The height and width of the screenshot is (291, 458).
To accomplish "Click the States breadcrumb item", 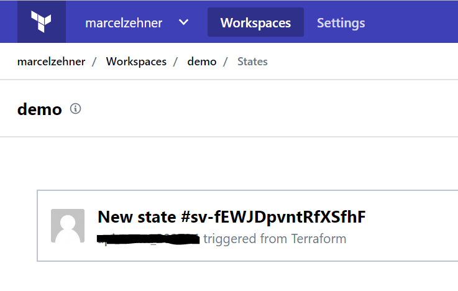I will pos(252,62).
